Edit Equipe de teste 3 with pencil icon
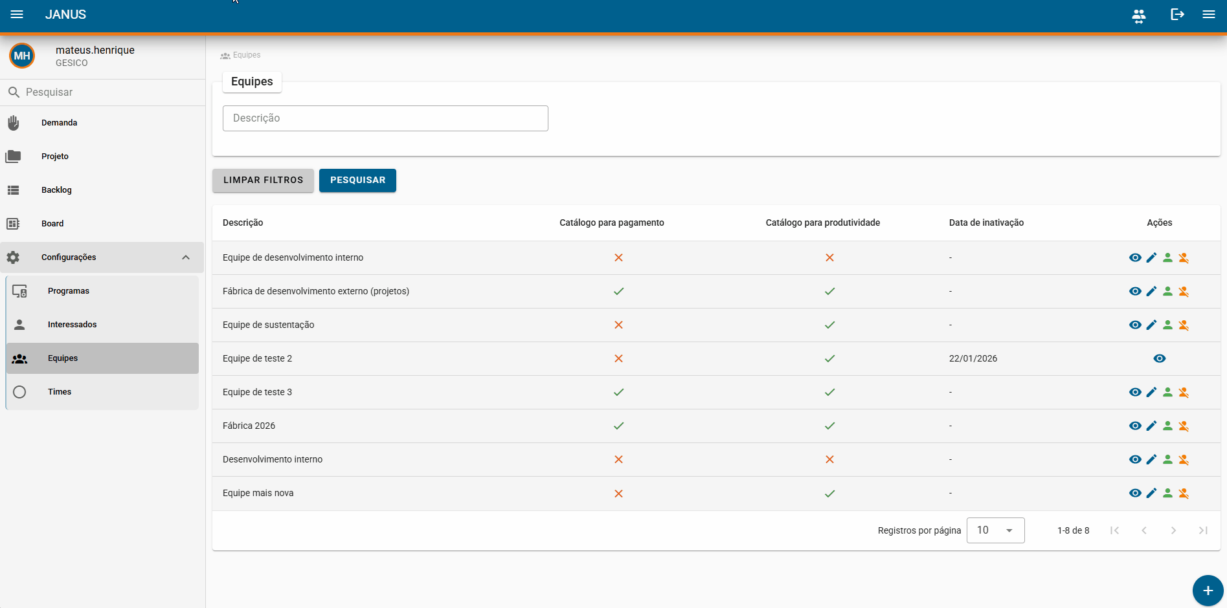 (x=1151, y=392)
